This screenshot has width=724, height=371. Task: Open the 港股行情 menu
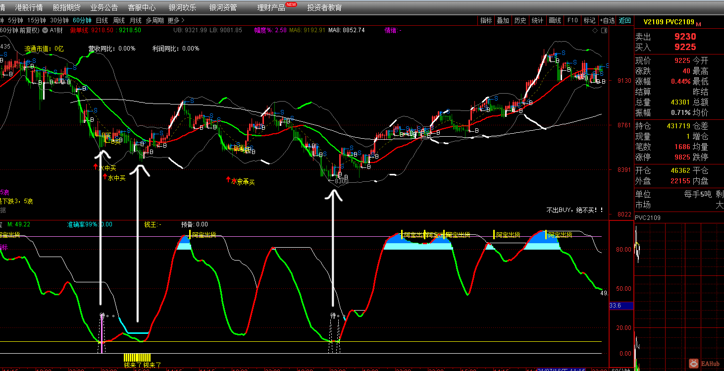click(x=29, y=7)
